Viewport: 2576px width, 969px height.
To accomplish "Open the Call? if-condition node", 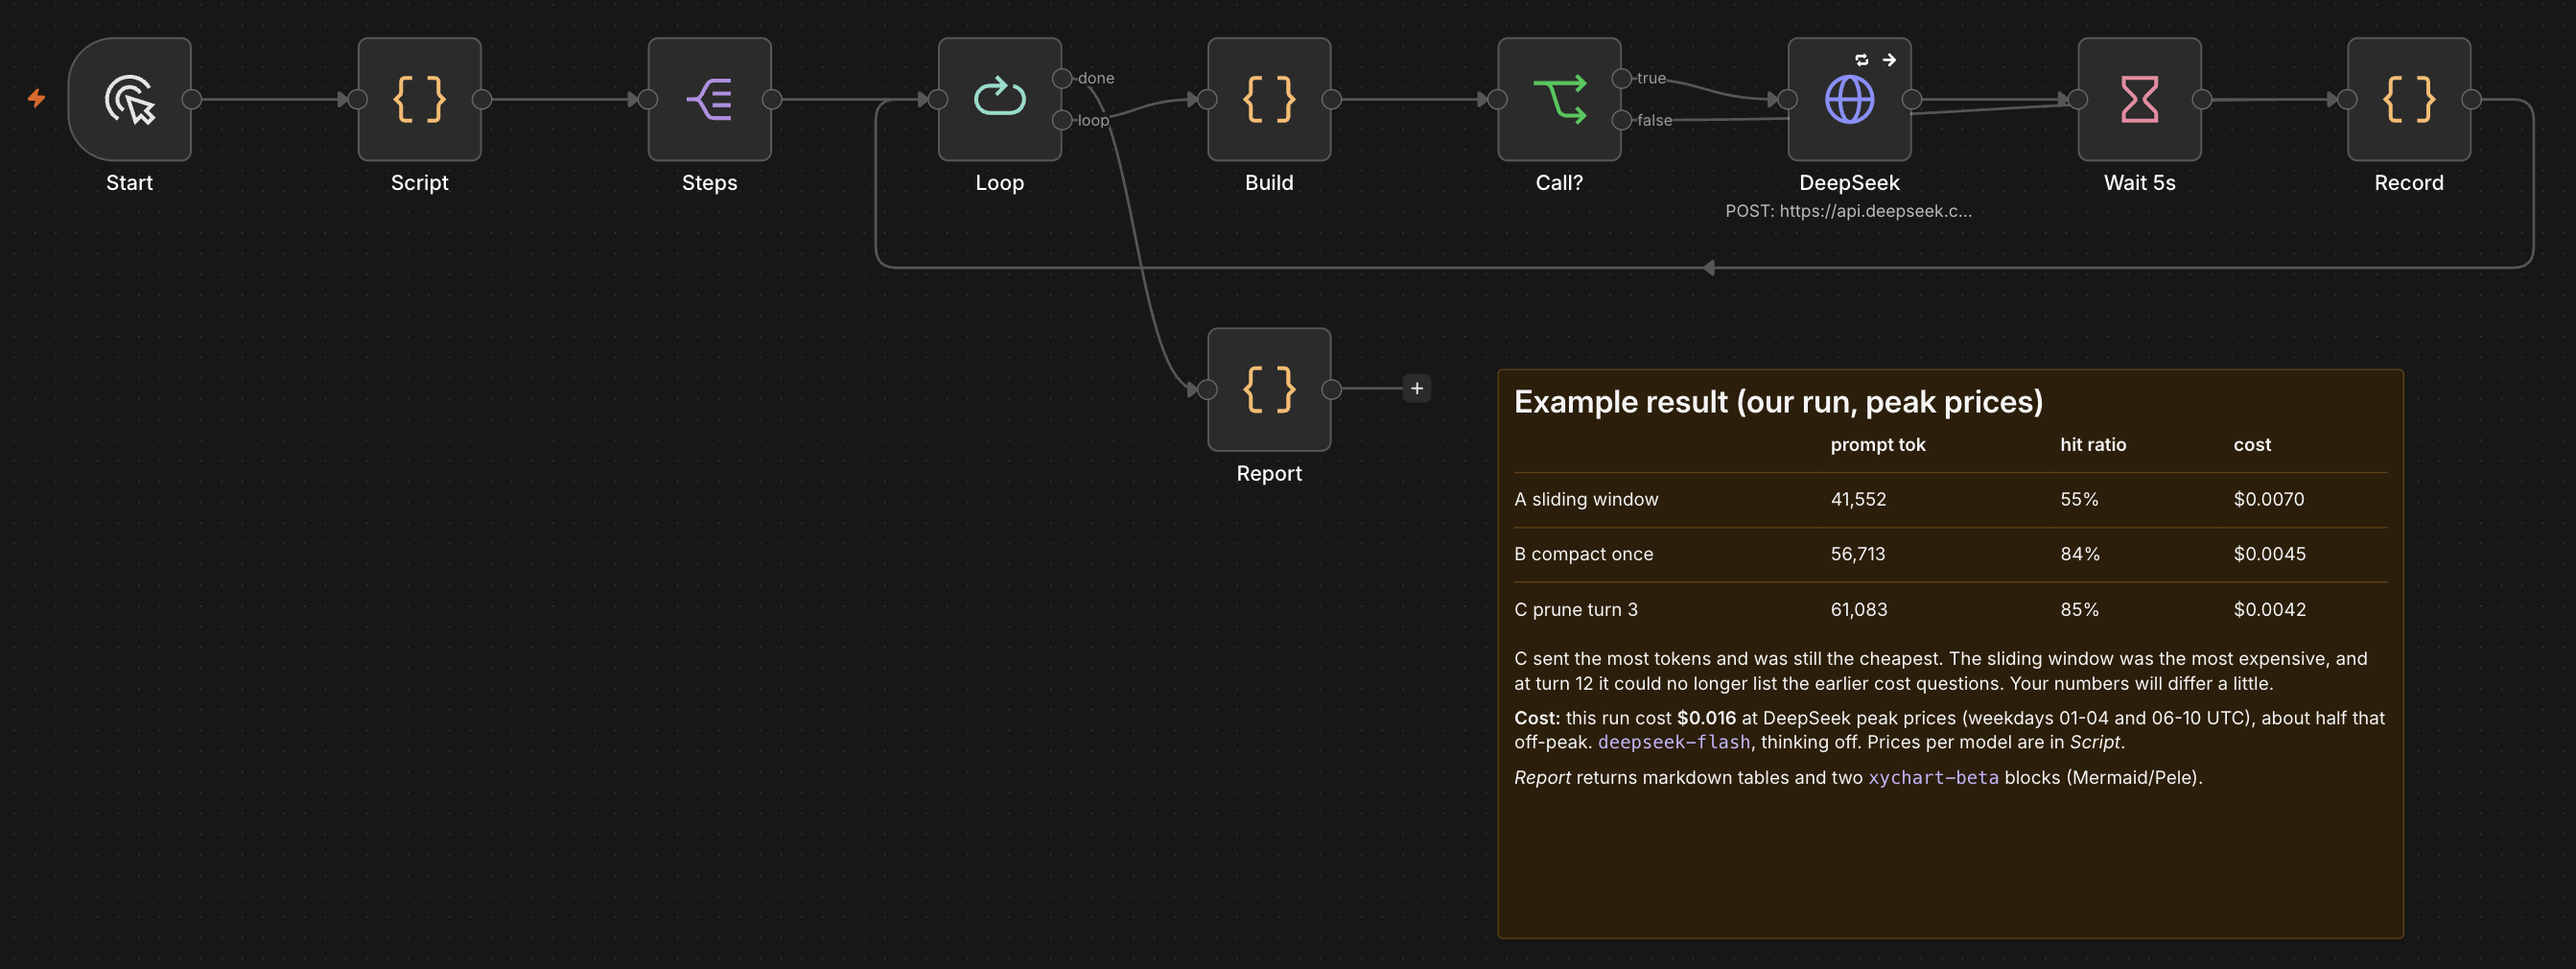I will 1559,99.
